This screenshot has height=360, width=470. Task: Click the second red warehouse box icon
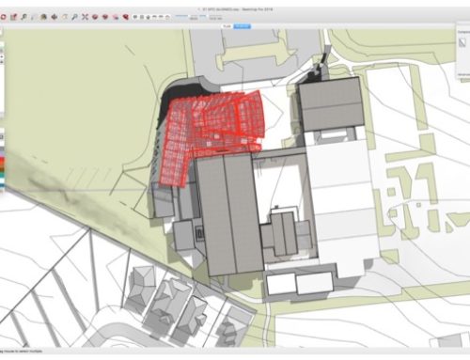tap(105, 17)
